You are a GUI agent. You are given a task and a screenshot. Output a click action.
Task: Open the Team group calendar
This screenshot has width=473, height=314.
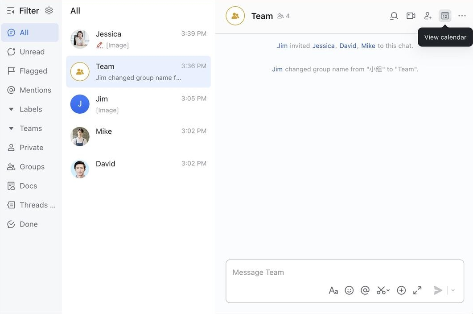[x=444, y=15]
